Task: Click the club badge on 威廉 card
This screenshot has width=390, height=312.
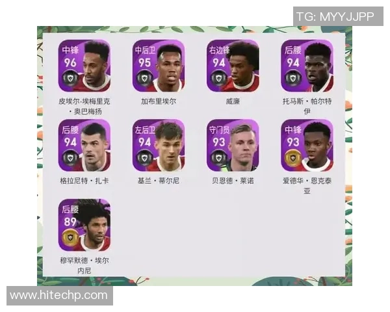Action: [218, 79]
